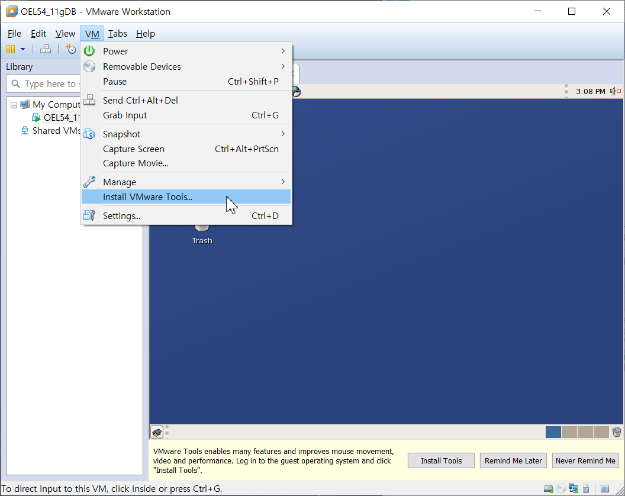
Task: Choose Capture Movie... menu entry
Action: 186,163
